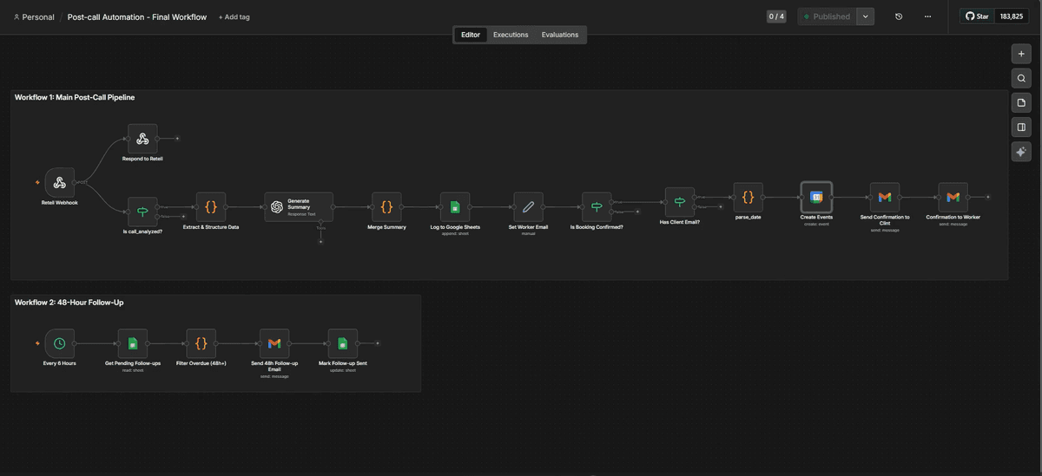Open the Every 6 Hours schedule trigger

(60, 343)
